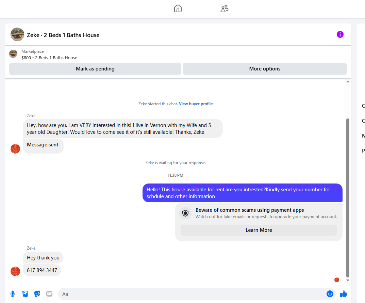Viewport: 365px width, 303px height.
Task: Click the chat scrollbar up arrow
Action: click(348, 82)
